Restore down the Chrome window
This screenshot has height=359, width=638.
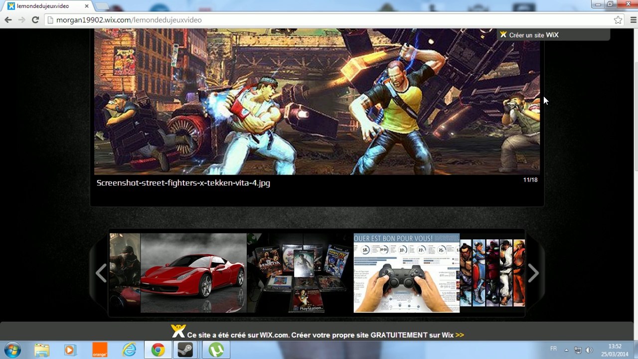coord(610,4)
